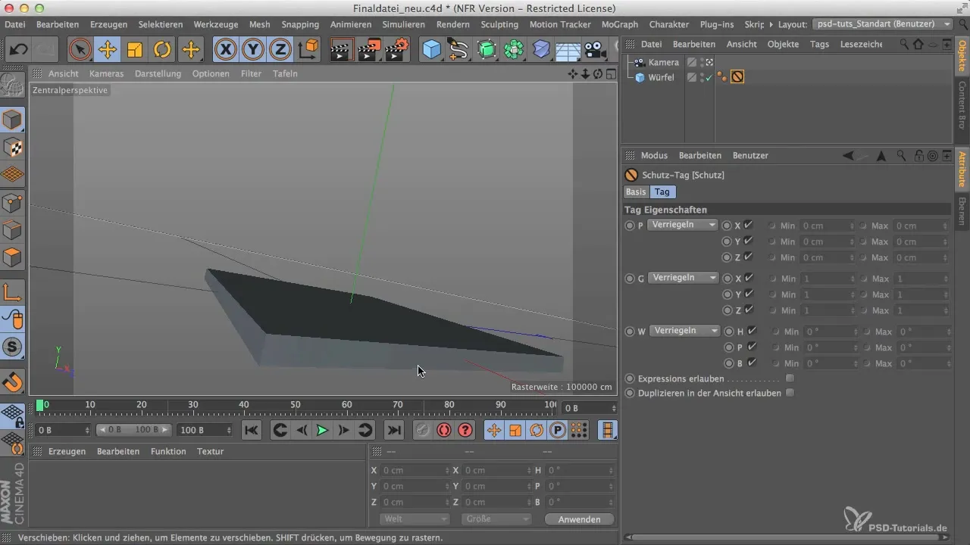Image resolution: width=970 pixels, height=545 pixels.
Task: Switch to texture mode icon
Action: point(13,148)
